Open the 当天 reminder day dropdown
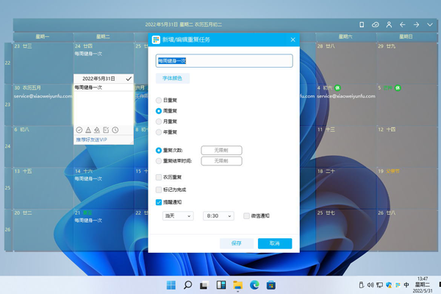The width and height of the screenshot is (441, 294). pyautogui.click(x=178, y=216)
